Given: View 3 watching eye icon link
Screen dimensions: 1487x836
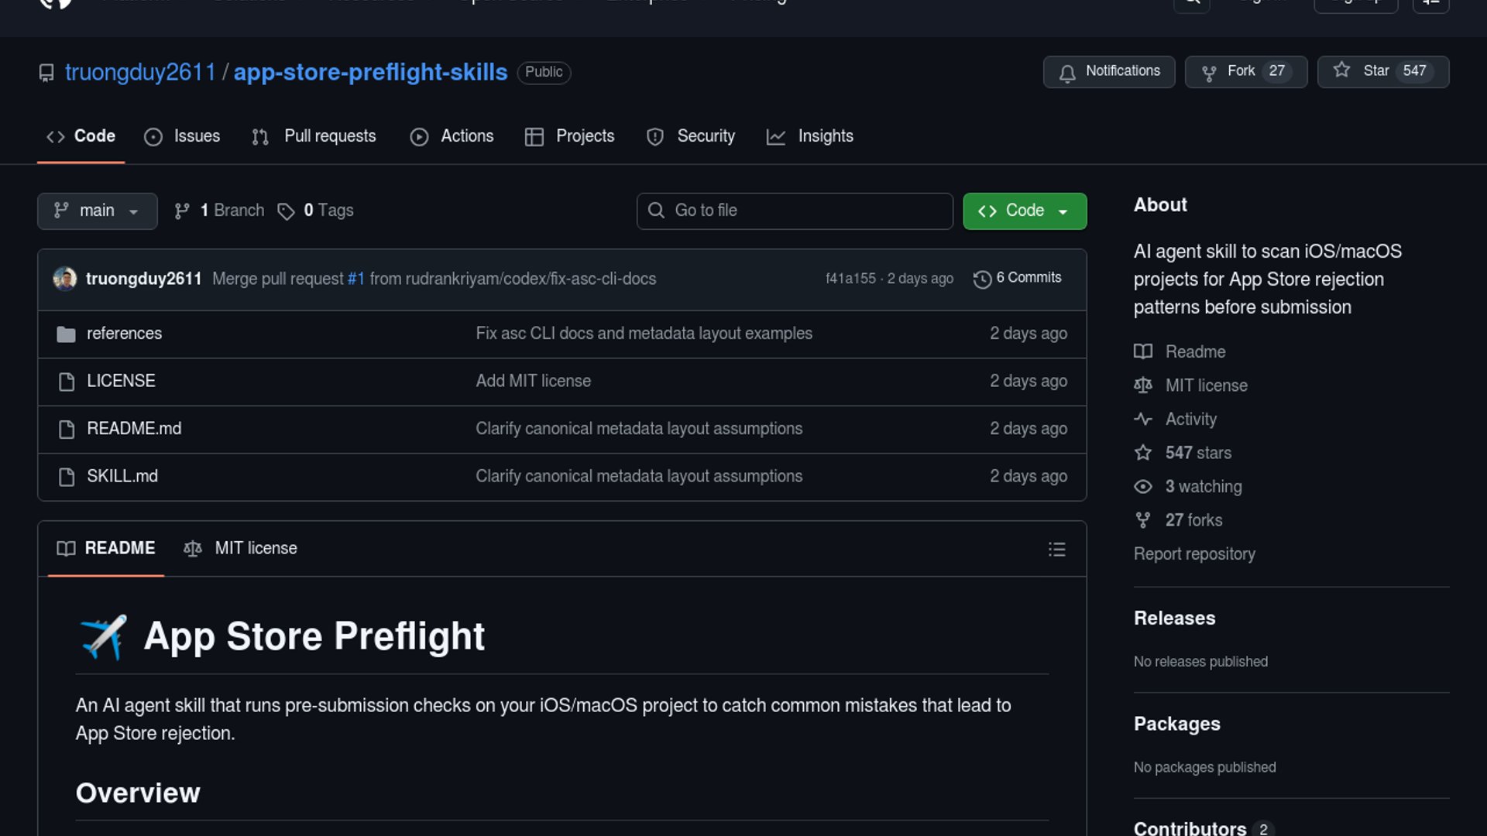Looking at the screenshot, I should (1143, 487).
